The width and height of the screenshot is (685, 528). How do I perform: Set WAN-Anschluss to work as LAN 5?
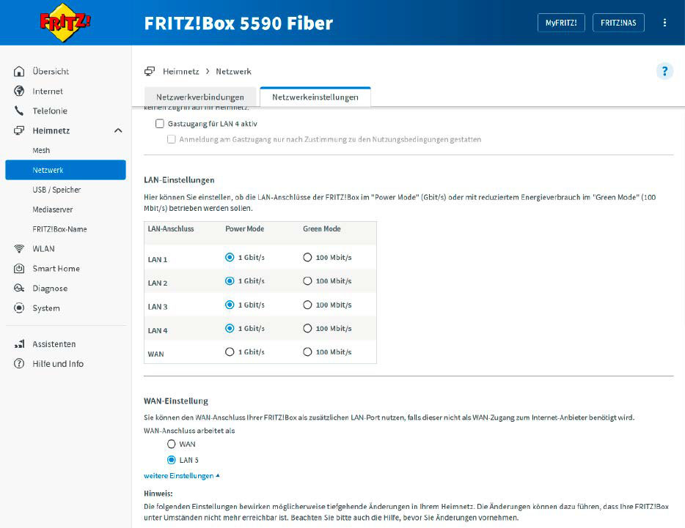click(x=172, y=460)
